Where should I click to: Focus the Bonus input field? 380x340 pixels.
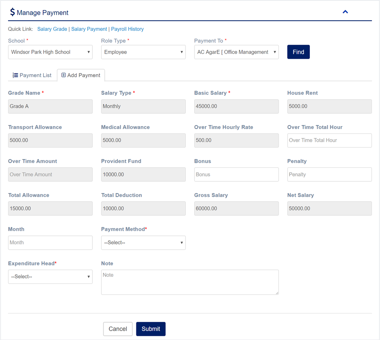[236, 175]
